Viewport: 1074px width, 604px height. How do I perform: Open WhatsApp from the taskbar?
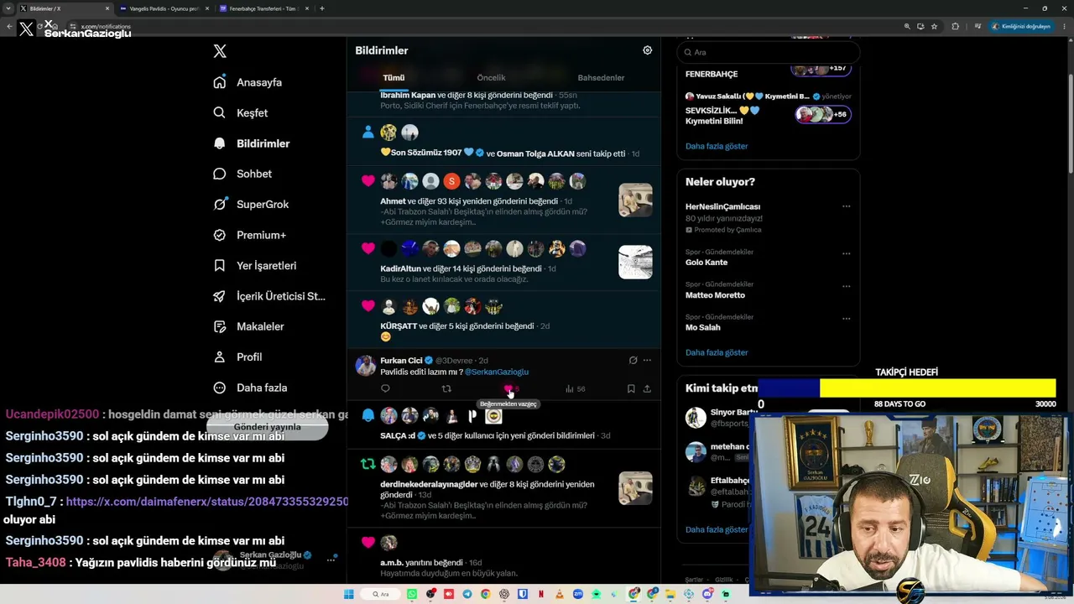click(x=412, y=594)
